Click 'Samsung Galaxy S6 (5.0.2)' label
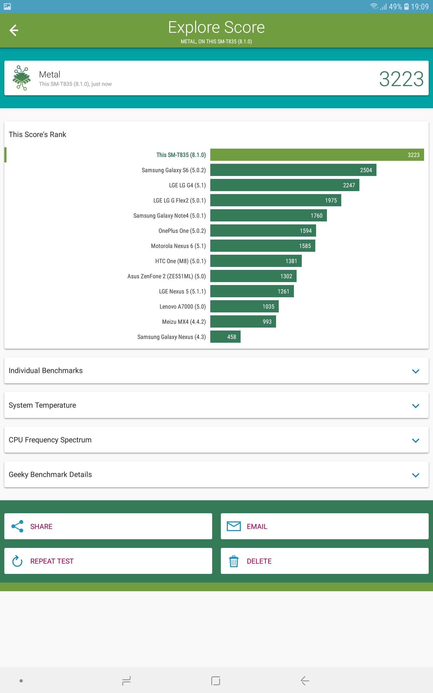Screen dimensions: 433x693 coord(174,170)
